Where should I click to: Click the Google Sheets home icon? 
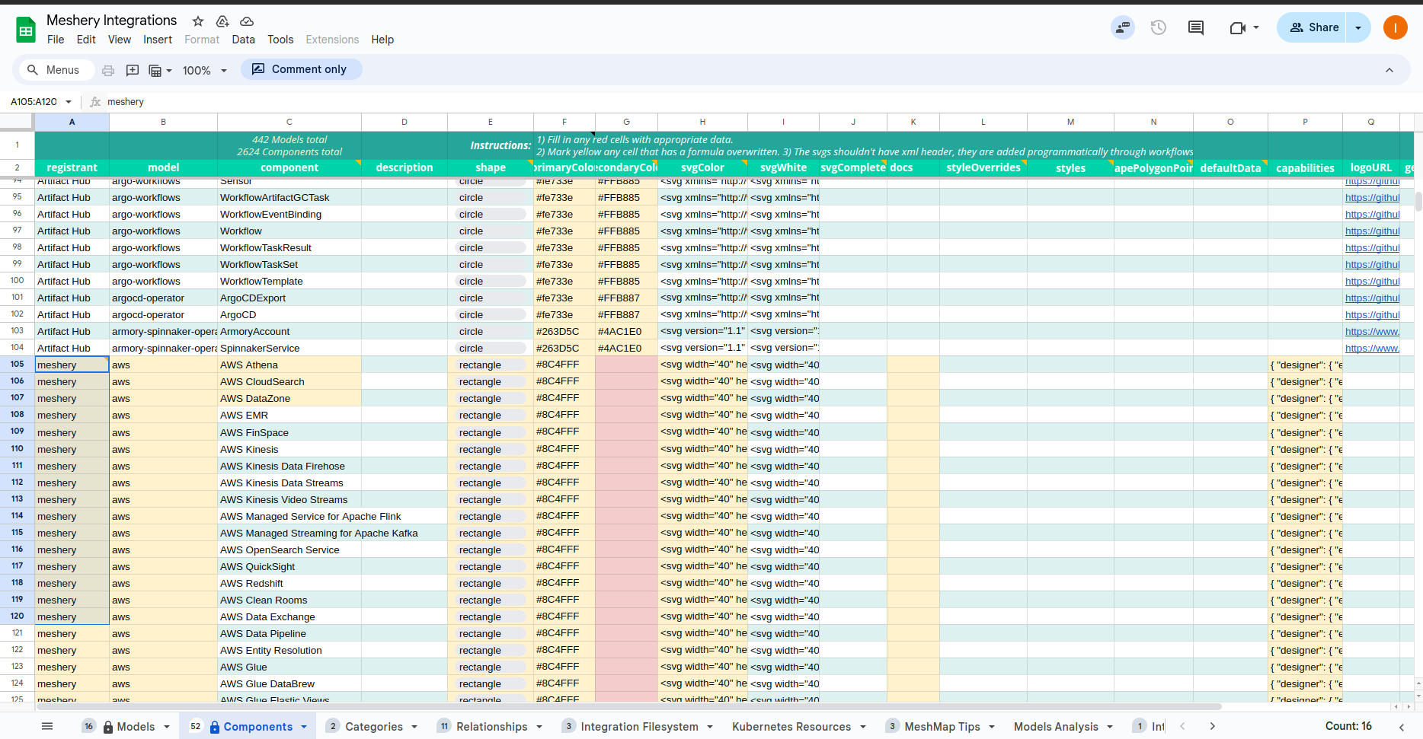(x=26, y=30)
